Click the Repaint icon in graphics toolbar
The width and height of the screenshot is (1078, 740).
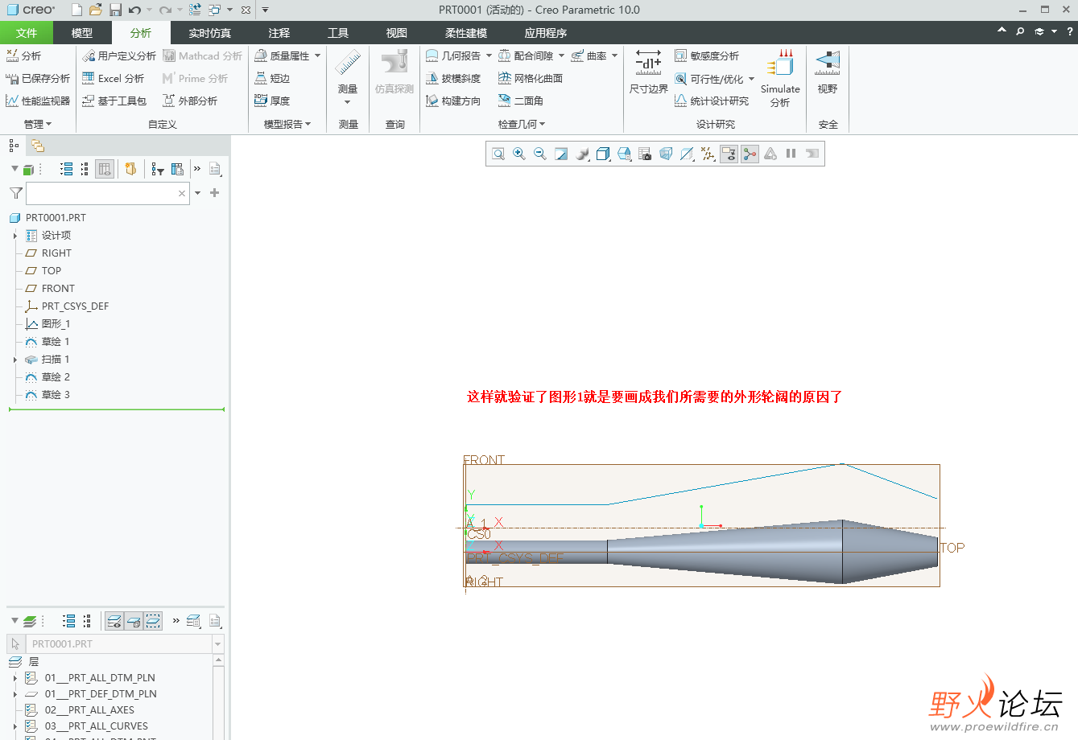pyautogui.click(x=561, y=154)
